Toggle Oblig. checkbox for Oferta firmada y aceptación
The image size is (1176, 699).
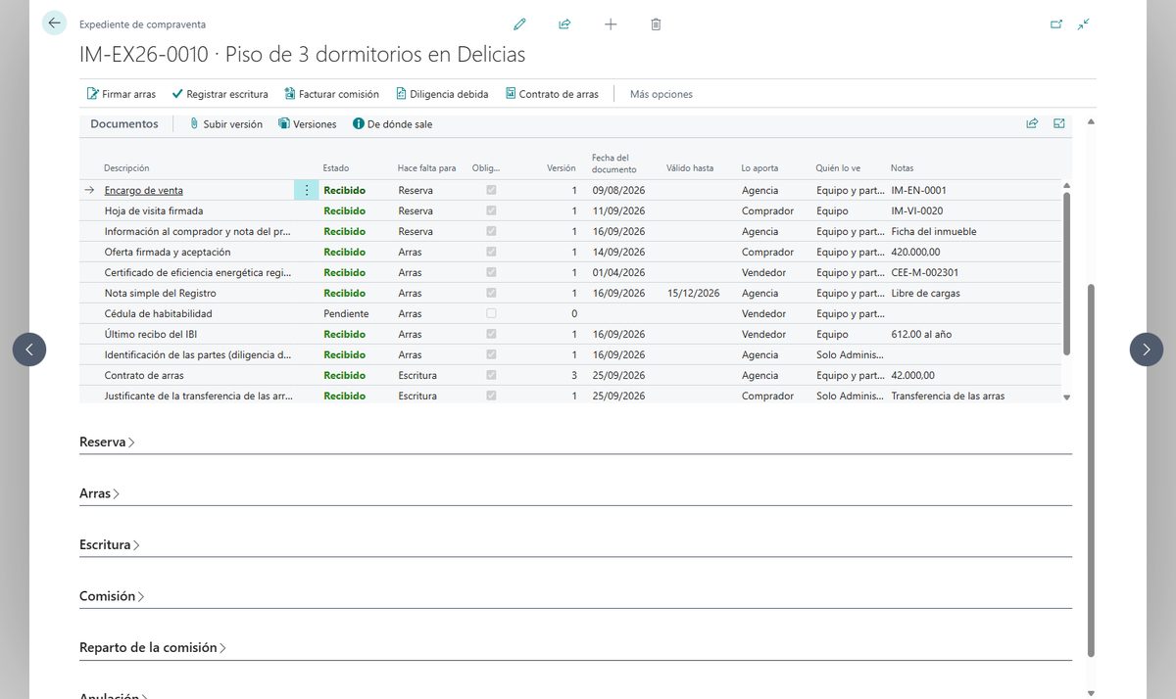click(491, 252)
